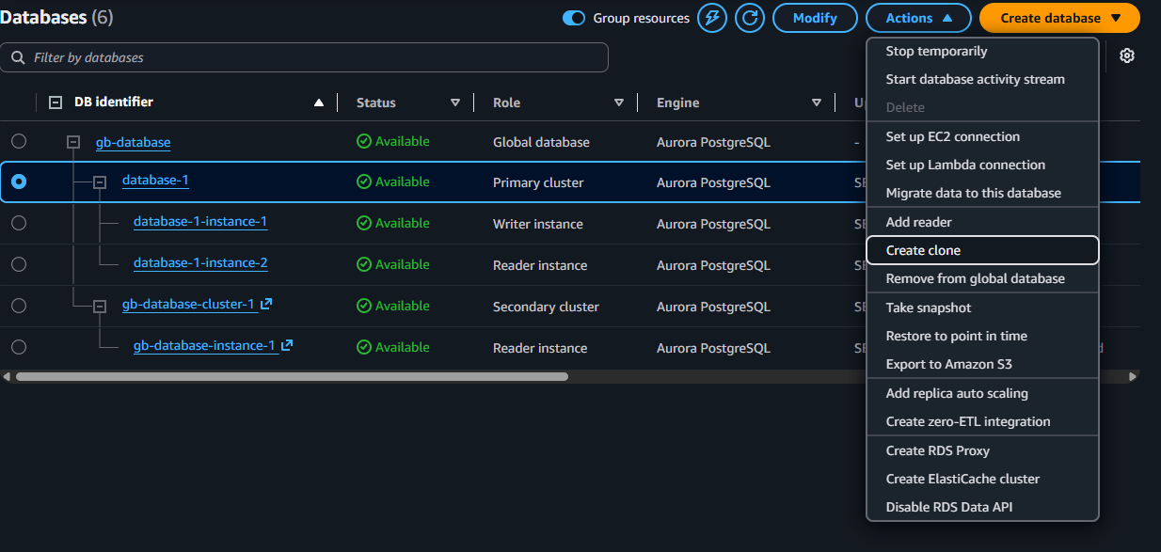Sort by DB identifier ascending arrow
Image resolution: width=1161 pixels, height=552 pixels.
coord(319,103)
